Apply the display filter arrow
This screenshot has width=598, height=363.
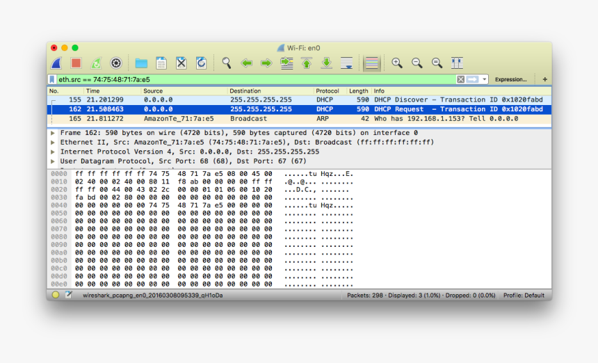coord(473,79)
